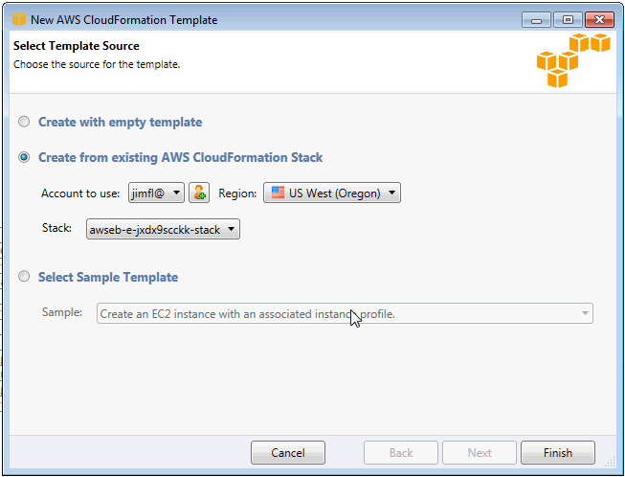
Task: Click the Finish button
Action: [557, 453]
